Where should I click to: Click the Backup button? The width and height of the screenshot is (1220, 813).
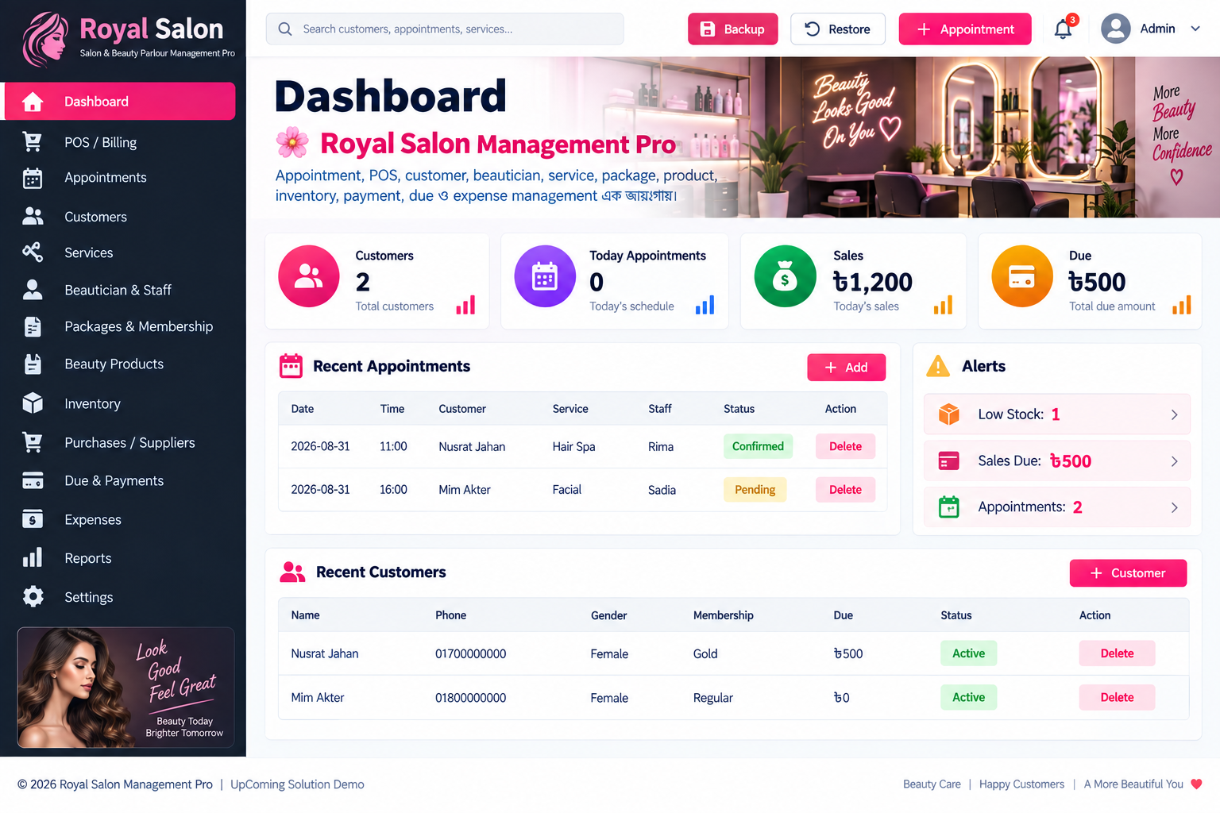click(x=733, y=29)
